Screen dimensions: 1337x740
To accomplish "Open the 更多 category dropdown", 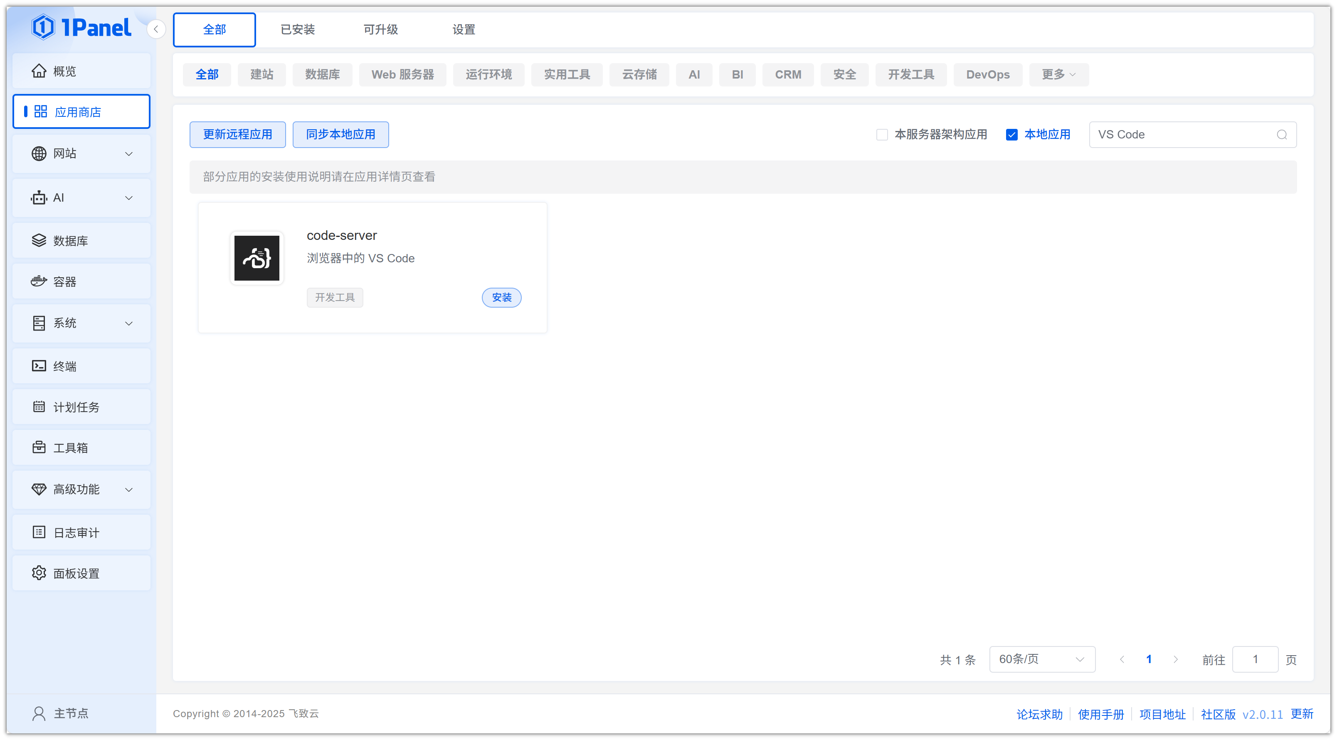I will (x=1058, y=75).
